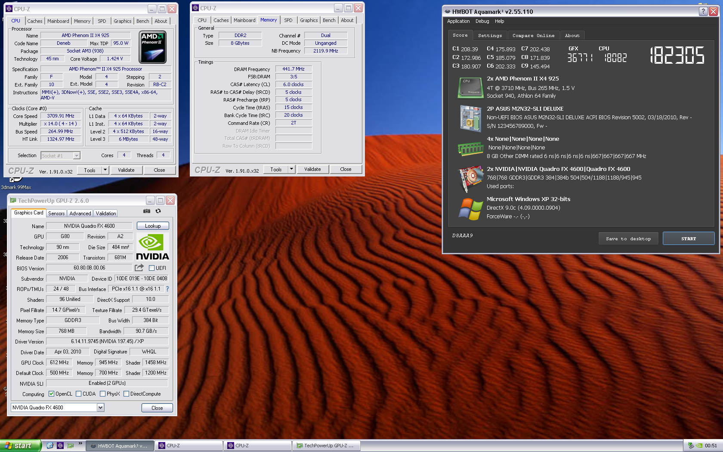Click the AMD Phenom II logo in CPU-Z
723x452 pixels.
(153, 47)
